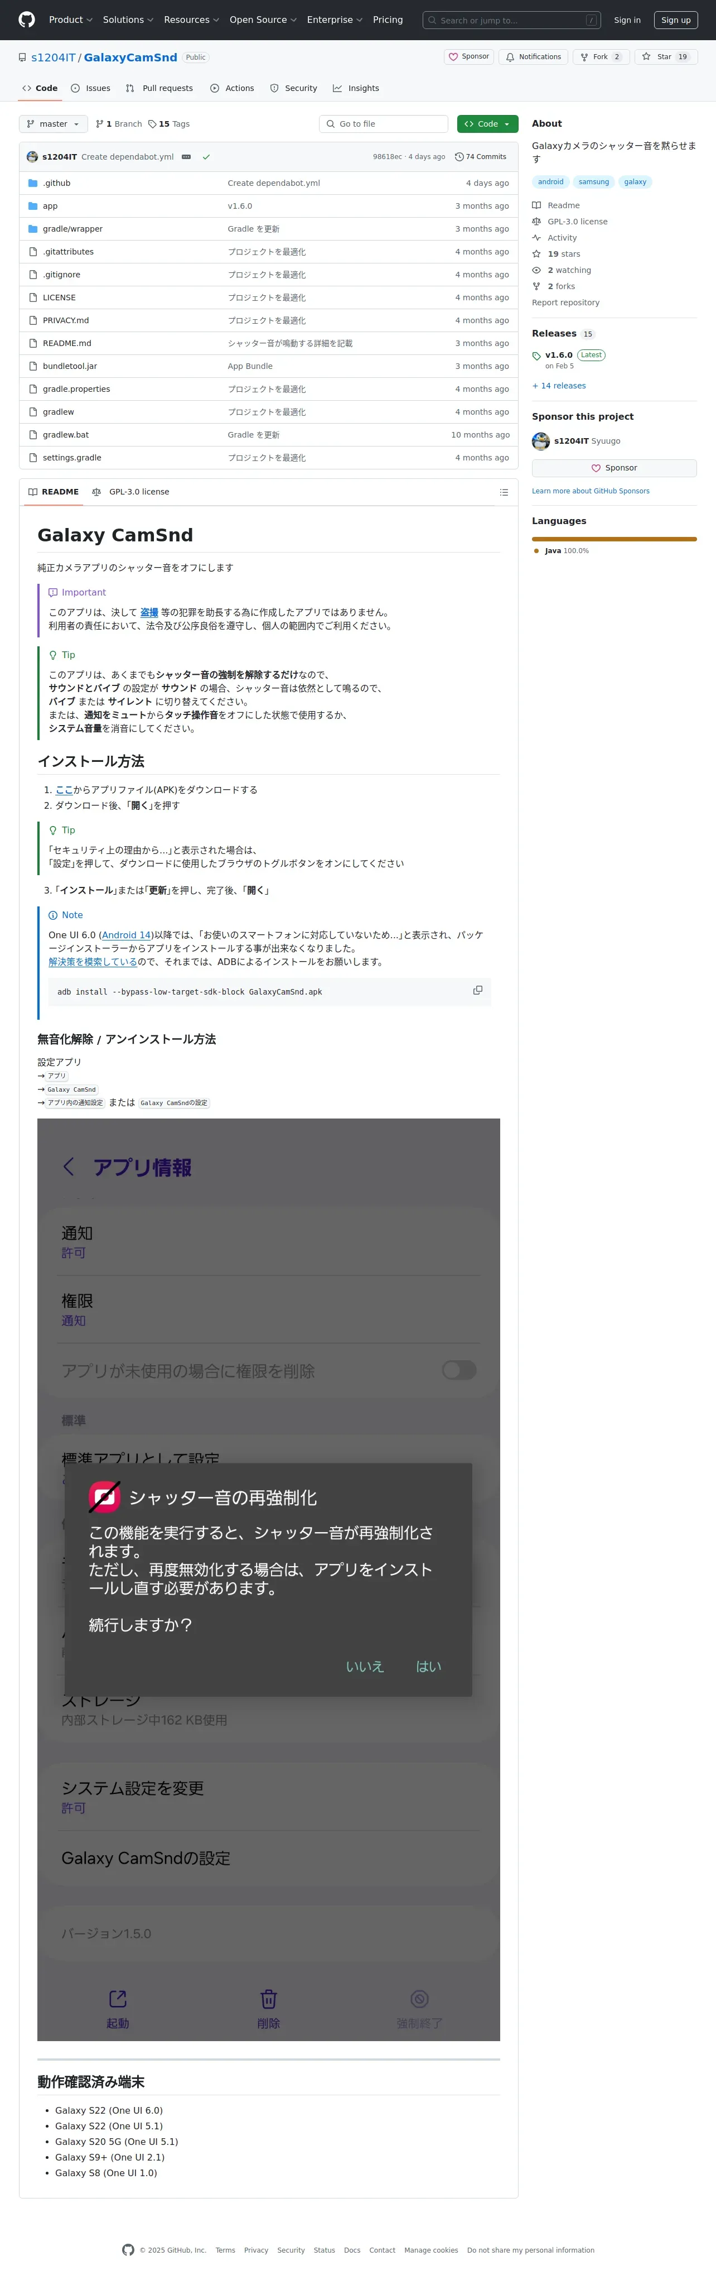Open the README outline icon
The width and height of the screenshot is (716, 2280).
(x=504, y=492)
